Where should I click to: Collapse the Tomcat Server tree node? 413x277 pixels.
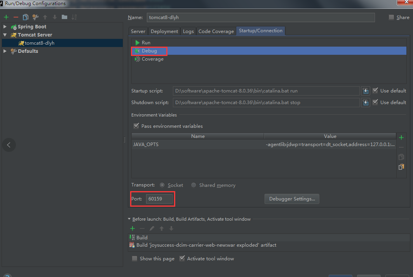click(x=5, y=35)
